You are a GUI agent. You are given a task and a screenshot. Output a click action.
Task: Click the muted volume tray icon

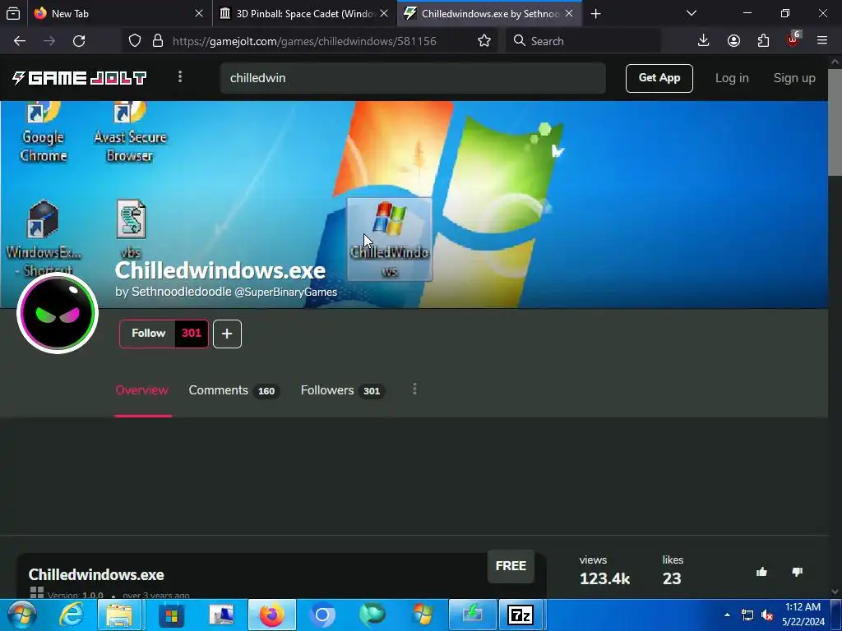click(x=767, y=615)
